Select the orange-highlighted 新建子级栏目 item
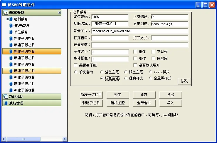 (x=32, y=51)
